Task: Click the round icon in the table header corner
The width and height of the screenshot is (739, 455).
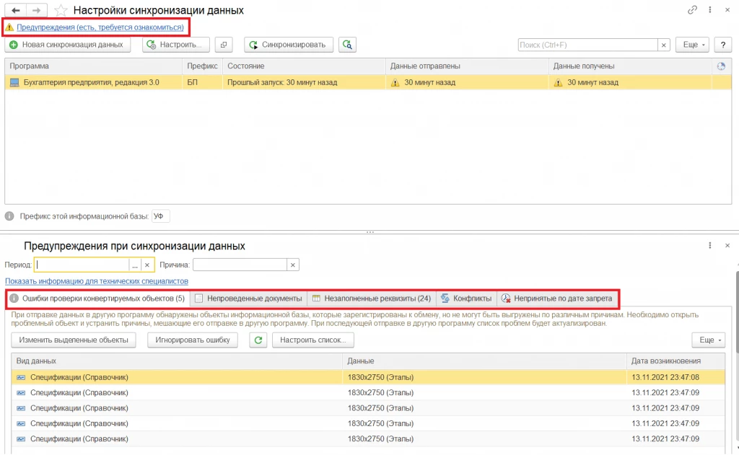Action: click(721, 66)
